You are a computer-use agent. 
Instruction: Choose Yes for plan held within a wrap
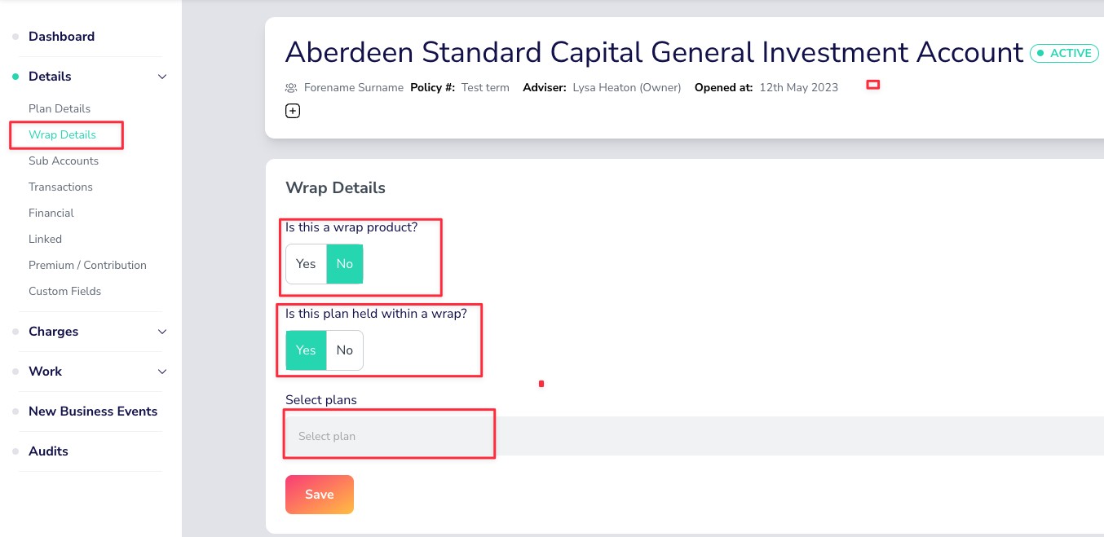tap(306, 350)
